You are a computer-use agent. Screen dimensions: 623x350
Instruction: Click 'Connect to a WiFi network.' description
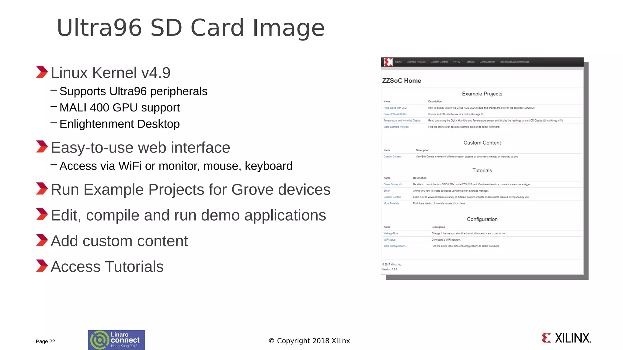446,240
